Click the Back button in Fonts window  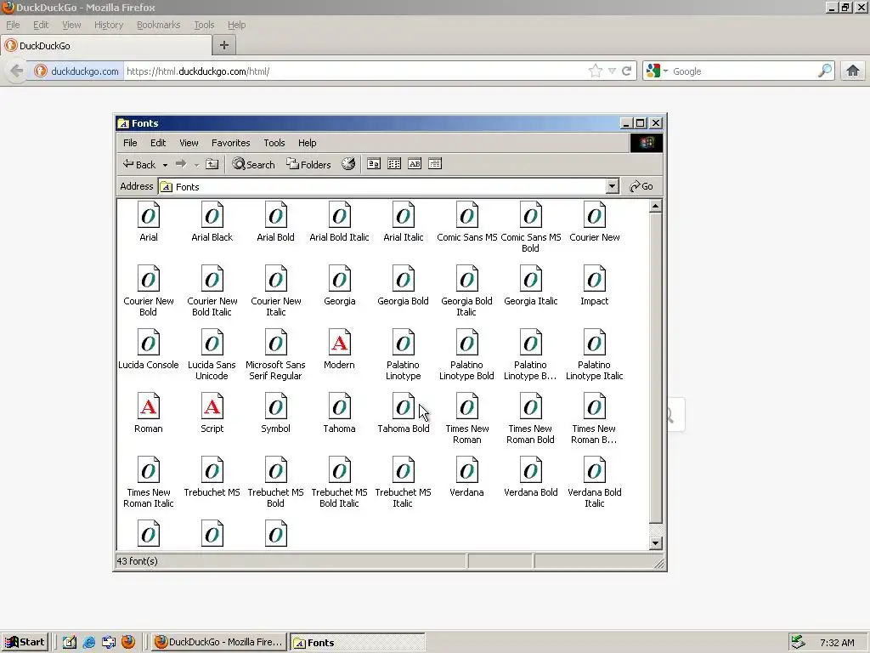[x=139, y=164]
